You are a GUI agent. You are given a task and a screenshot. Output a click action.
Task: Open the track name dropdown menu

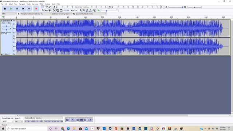pyautogui.click(x=7, y=21)
